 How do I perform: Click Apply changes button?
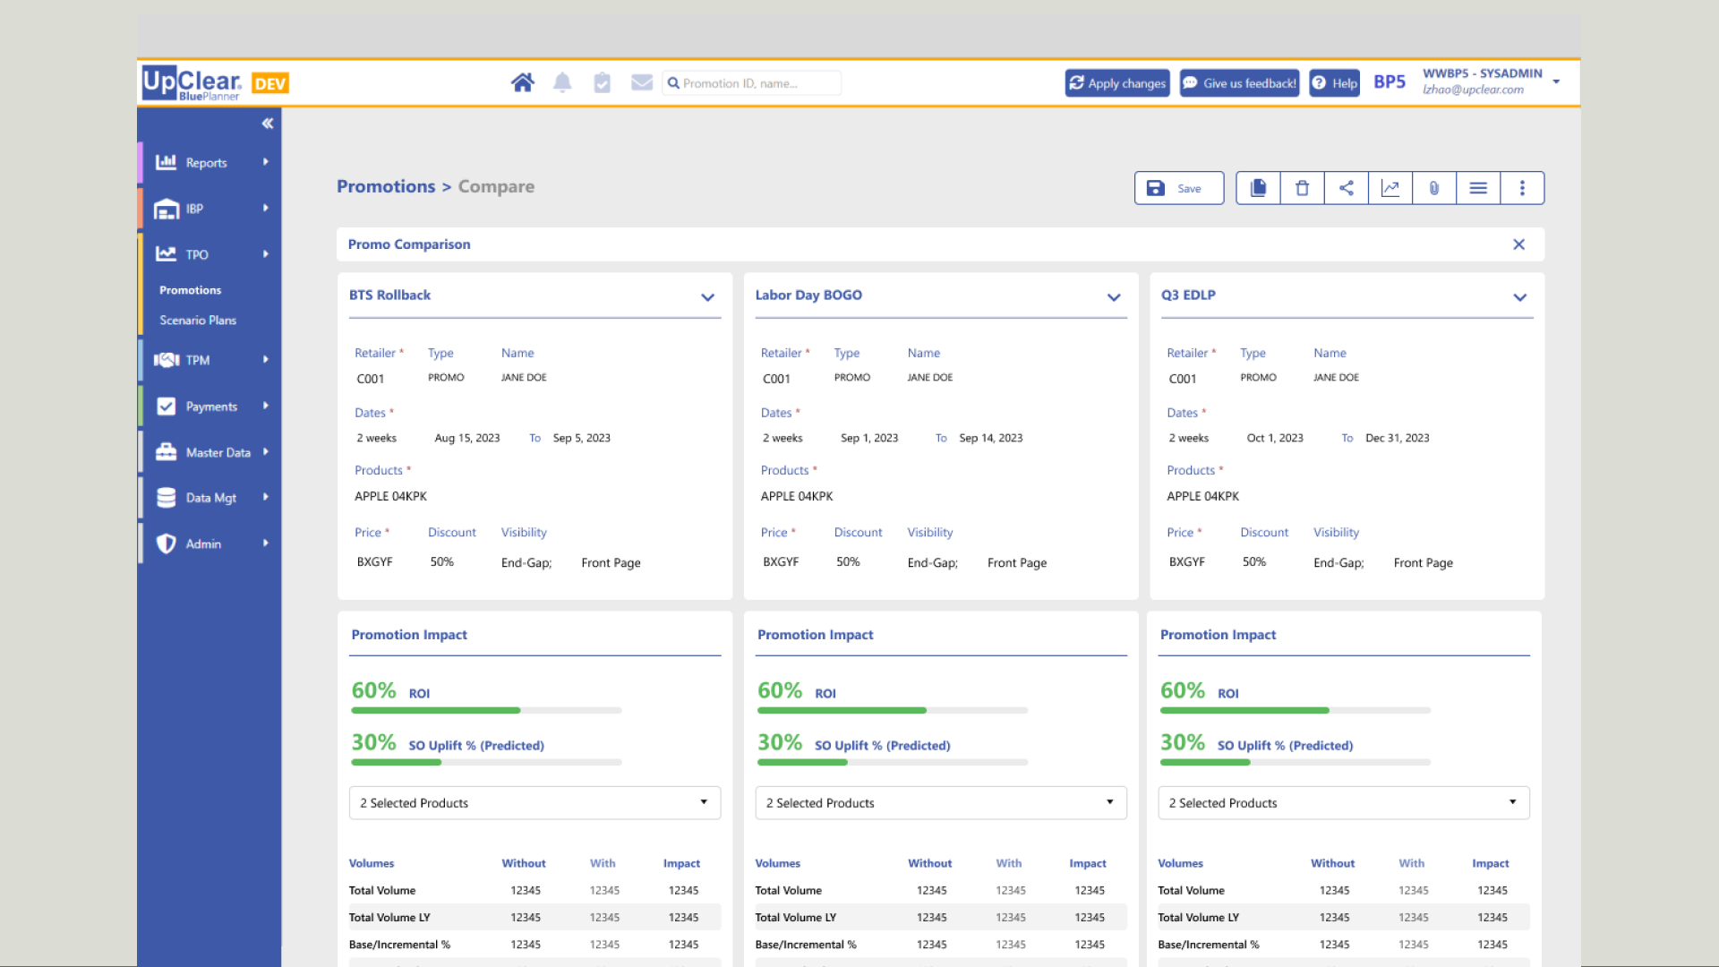[x=1117, y=83]
